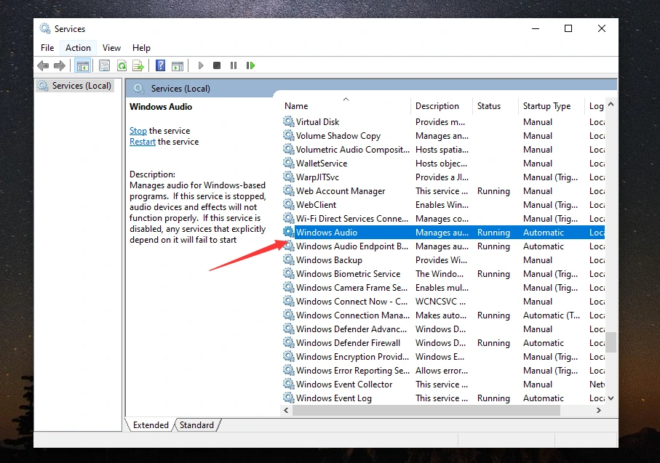Open the Help question-mark toolbar icon
660x463 pixels.
click(x=160, y=65)
